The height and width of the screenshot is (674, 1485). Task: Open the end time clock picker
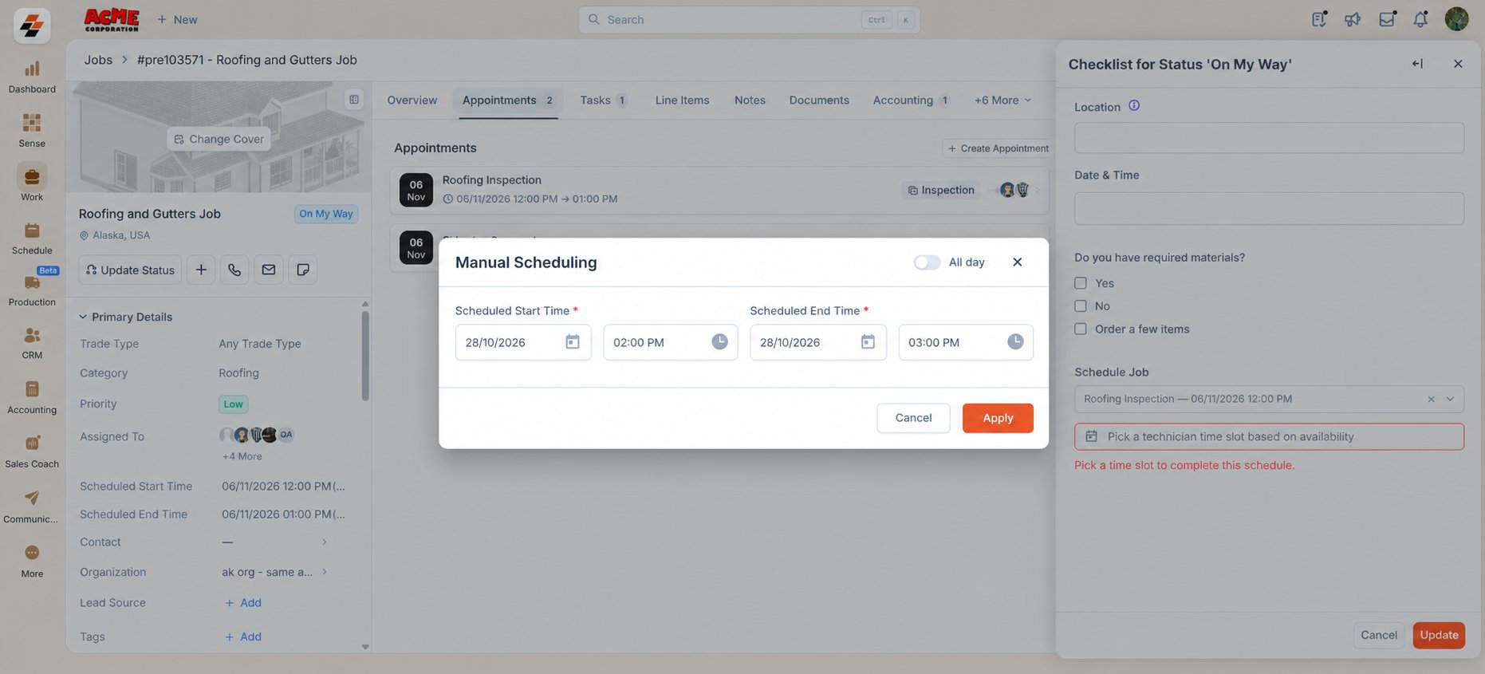click(x=1015, y=341)
